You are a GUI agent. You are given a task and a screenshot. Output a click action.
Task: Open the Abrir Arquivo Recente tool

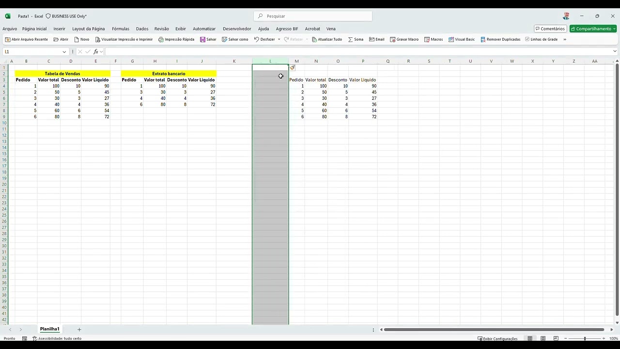[x=26, y=39]
